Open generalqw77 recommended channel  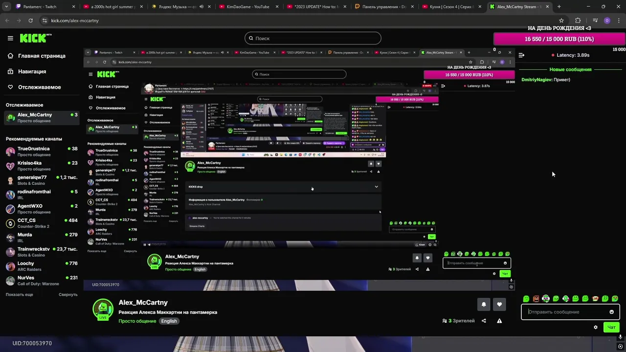click(x=41, y=180)
